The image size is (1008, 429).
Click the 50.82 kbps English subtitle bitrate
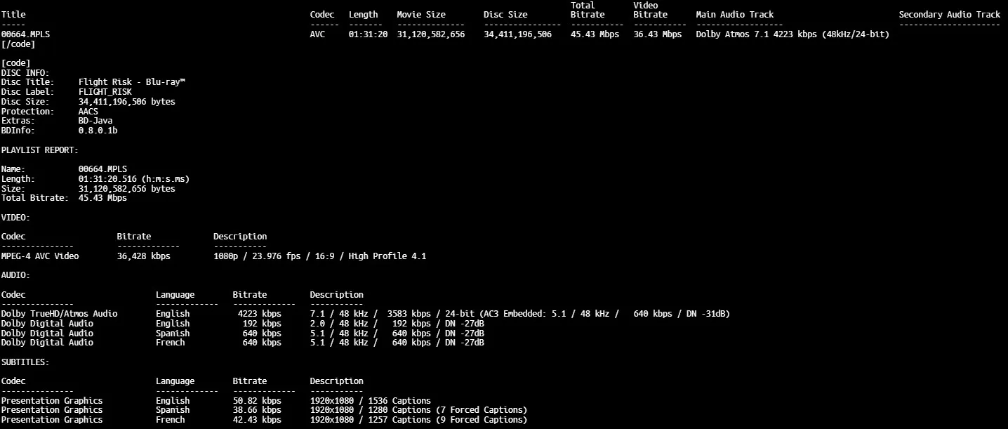click(x=257, y=401)
